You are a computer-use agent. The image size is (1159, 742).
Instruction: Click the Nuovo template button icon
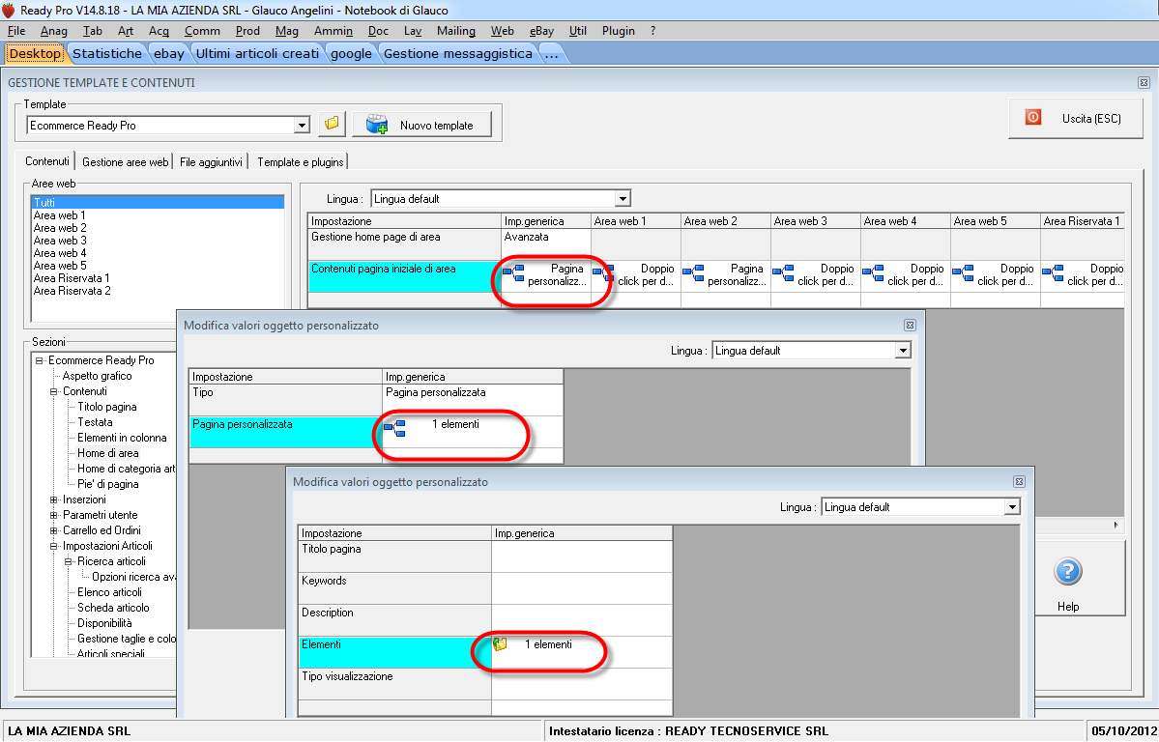click(377, 125)
